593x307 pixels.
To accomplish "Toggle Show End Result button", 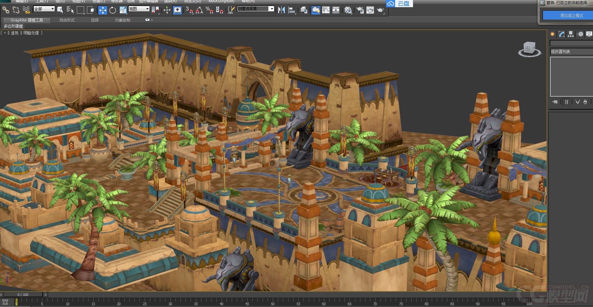I will pyautogui.click(x=566, y=102).
